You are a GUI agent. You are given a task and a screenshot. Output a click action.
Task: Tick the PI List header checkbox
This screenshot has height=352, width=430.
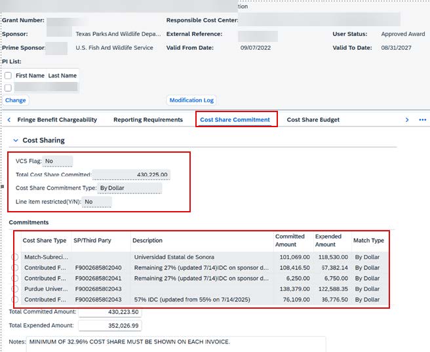point(8,75)
